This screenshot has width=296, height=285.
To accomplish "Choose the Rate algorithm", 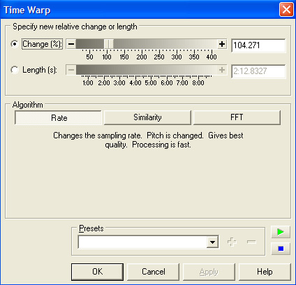I will [x=58, y=117].
